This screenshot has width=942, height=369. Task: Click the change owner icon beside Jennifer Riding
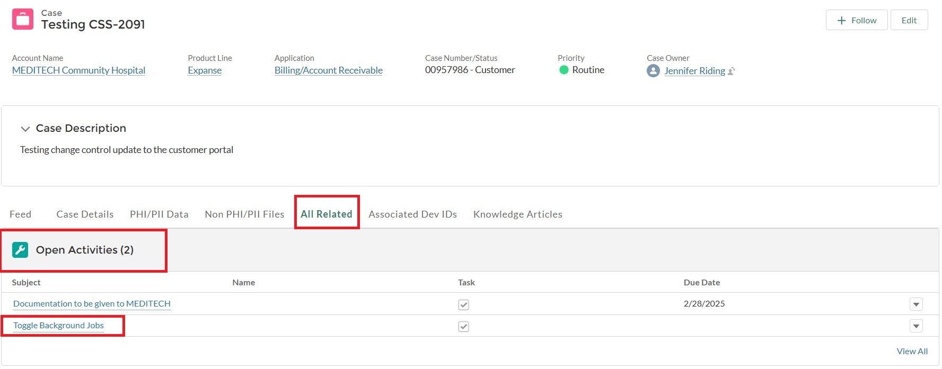pos(732,71)
